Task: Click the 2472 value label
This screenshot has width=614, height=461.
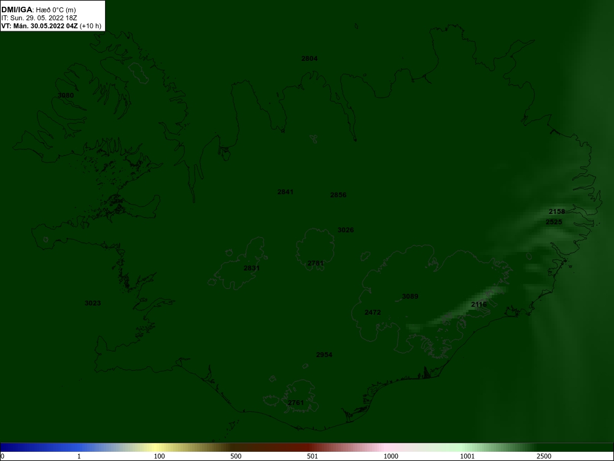Action: (373, 312)
